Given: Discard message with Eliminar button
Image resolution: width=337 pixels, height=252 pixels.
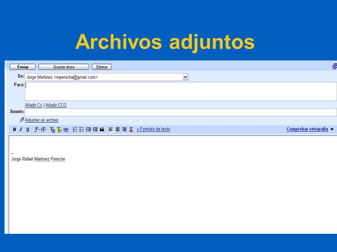Looking at the screenshot, I should [102, 67].
